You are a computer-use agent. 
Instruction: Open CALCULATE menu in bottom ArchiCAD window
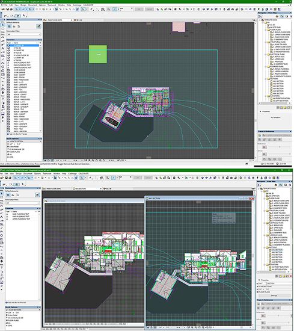(x=84, y=173)
